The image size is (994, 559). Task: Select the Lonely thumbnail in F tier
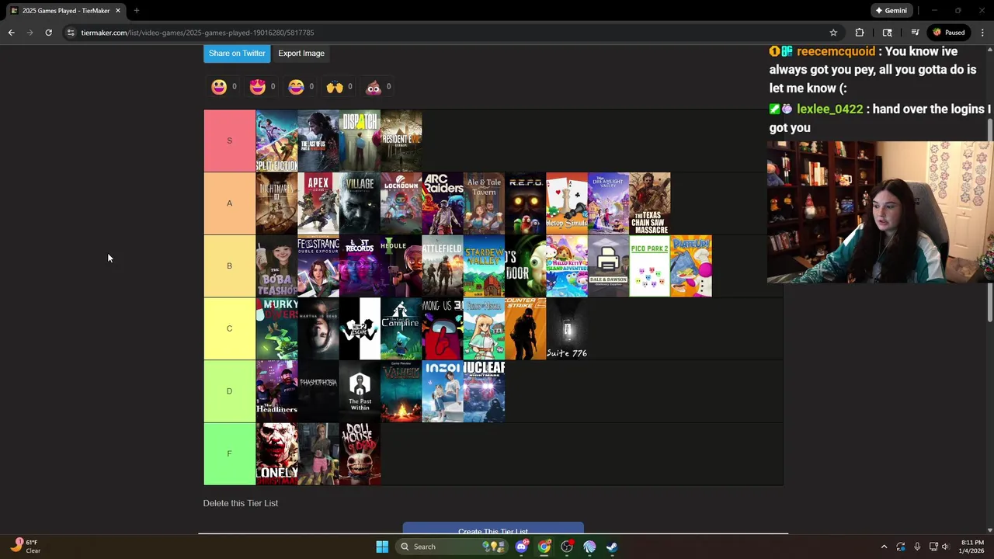click(x=276, y=453)
